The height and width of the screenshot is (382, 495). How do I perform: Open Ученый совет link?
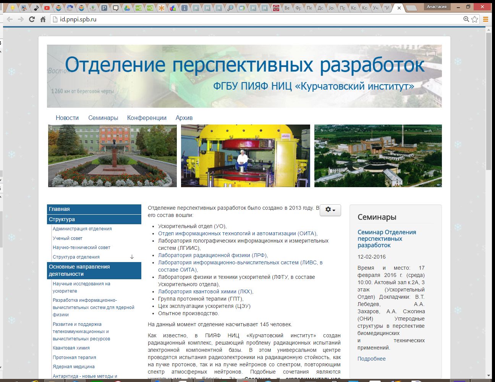(68, 238)
